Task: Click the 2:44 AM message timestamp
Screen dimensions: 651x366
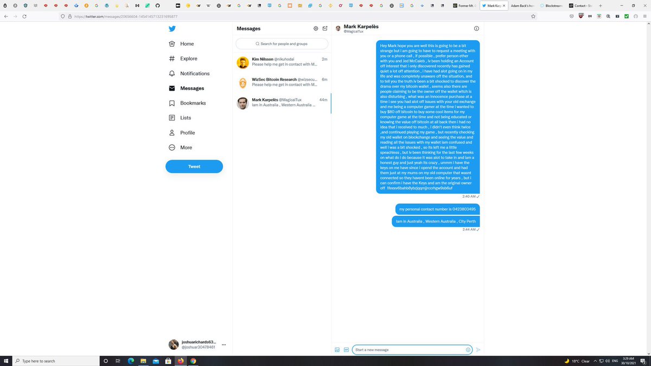Action: click(x=469, y=229)
